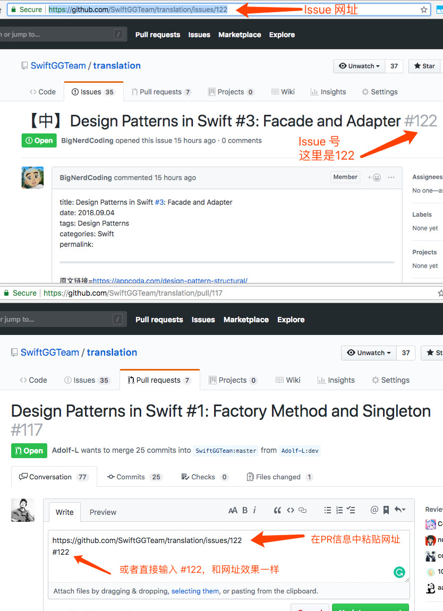Open the Settings tab on the pull request page
Viewport: 443px width, 611px height.
tap(391, 380)
